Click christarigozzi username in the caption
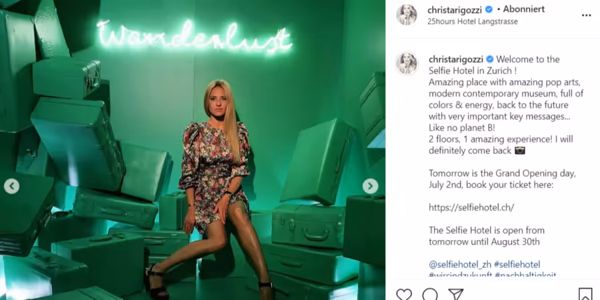600x300 pixels. pyautogui.click(x=456, y=59)
